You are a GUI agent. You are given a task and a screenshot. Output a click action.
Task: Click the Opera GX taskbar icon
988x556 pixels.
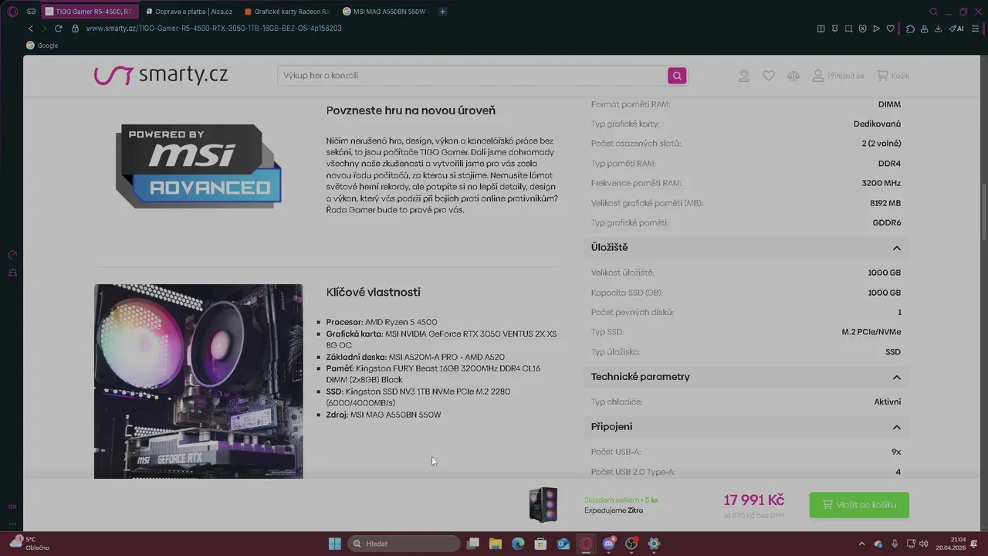tap(586, 544)
